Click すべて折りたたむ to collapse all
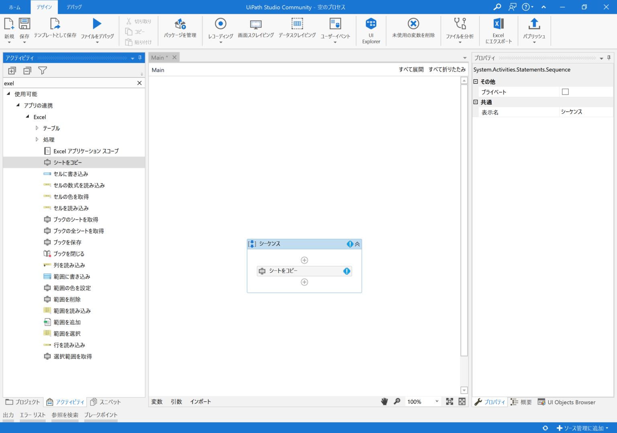617x433 pixels. coord(447,69)
